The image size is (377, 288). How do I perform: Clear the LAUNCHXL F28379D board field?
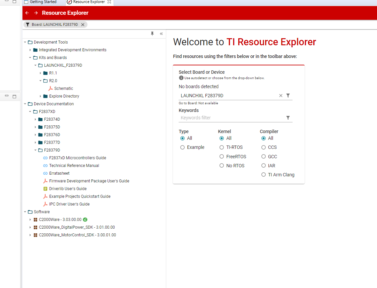click(280, 96)
